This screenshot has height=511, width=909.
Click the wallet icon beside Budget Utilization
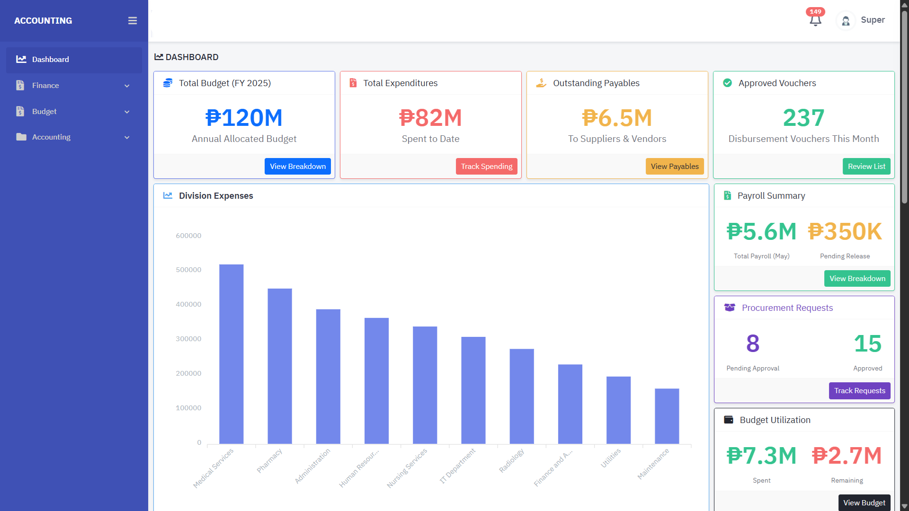(729, 420)
